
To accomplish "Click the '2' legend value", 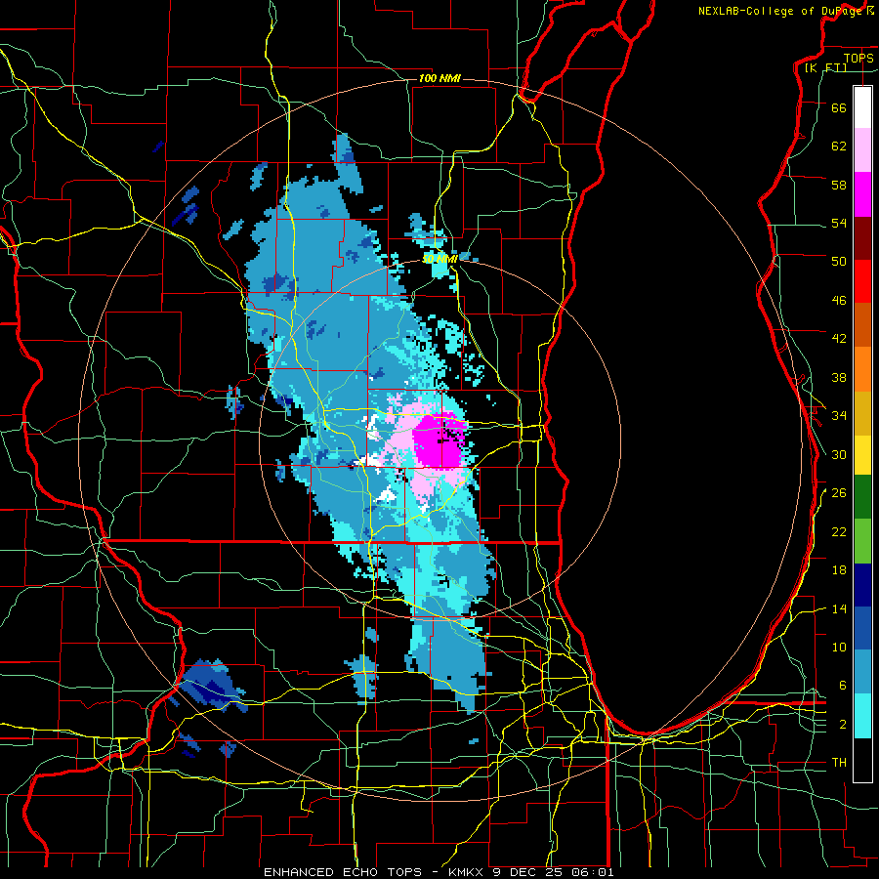I will point(842,725).
